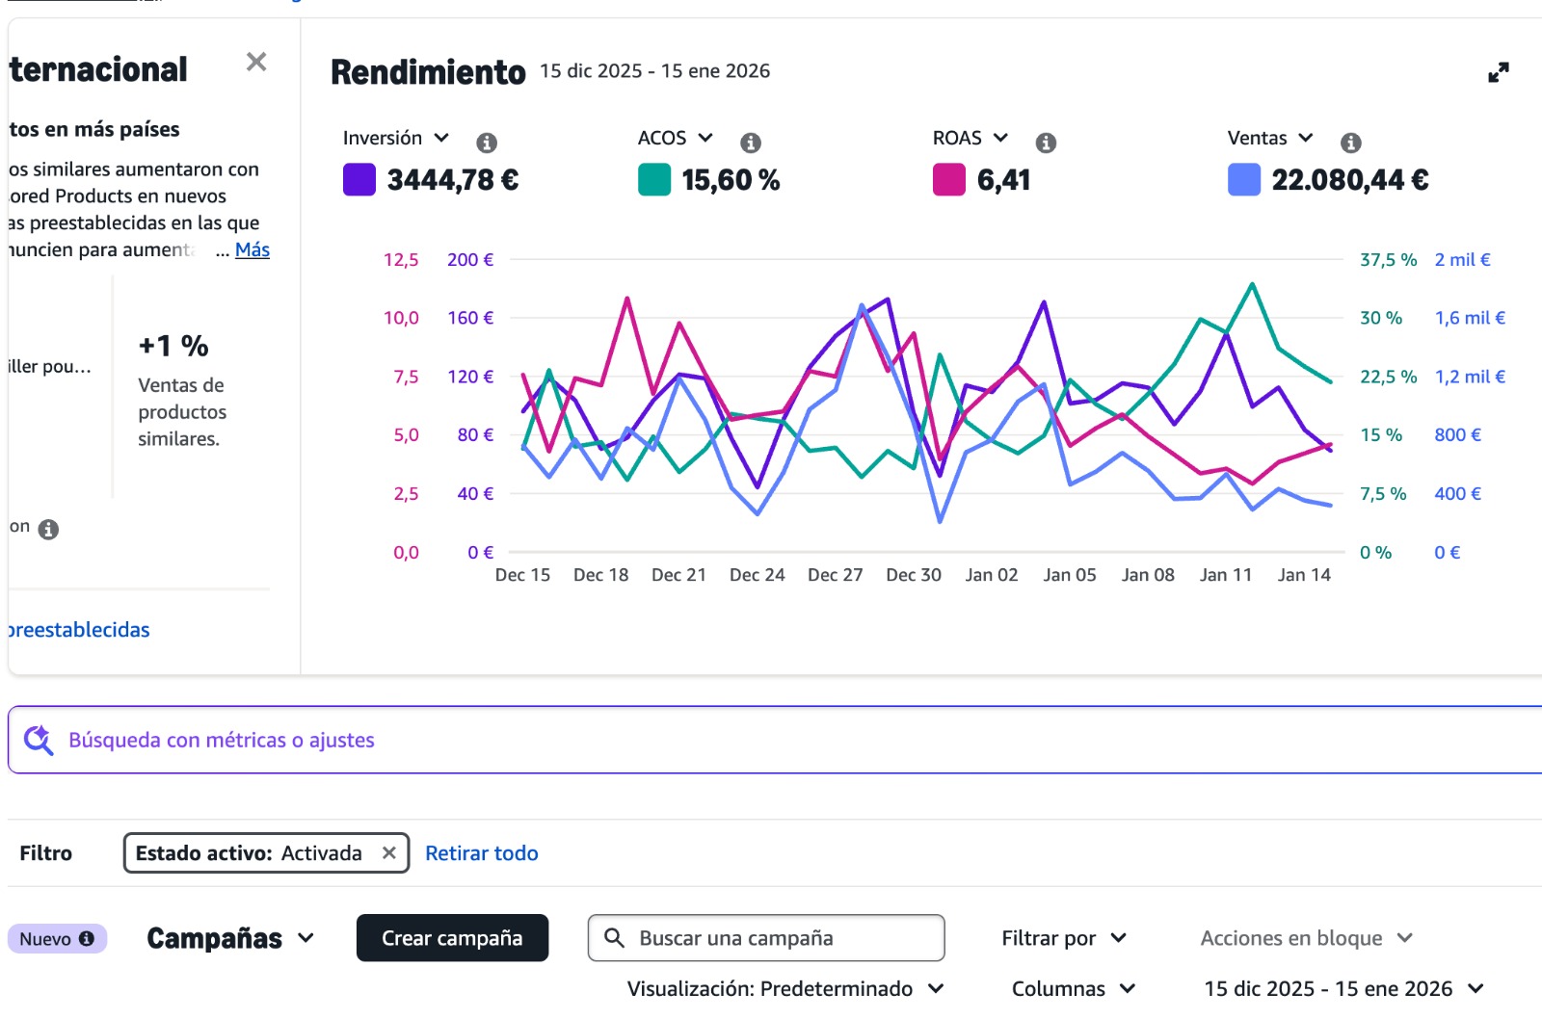Viewport: 1542px width, 1019px height.
Task: Open the bottom date range picker
Action: (1343, 988)
